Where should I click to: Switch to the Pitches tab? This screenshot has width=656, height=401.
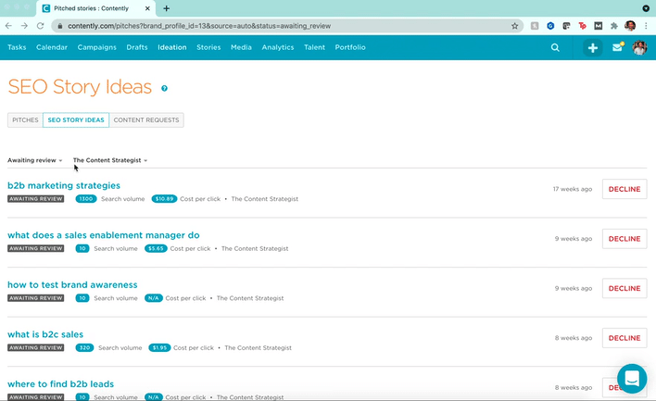[25, 119]
